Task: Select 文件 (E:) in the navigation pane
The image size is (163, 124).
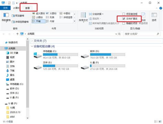Action: [12, 93]
